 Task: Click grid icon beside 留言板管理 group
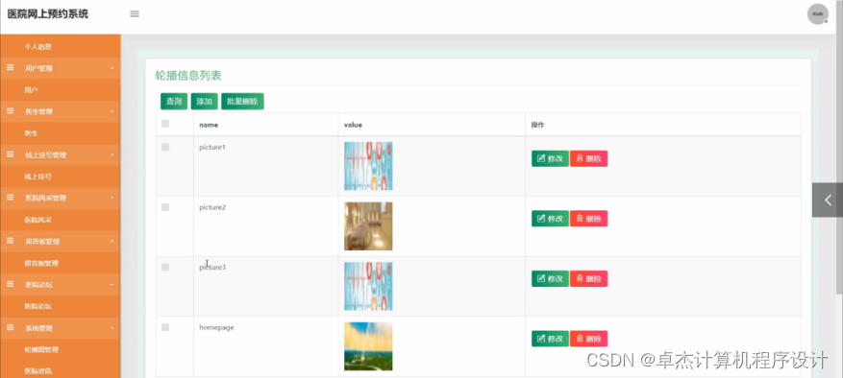coord(11,241)
